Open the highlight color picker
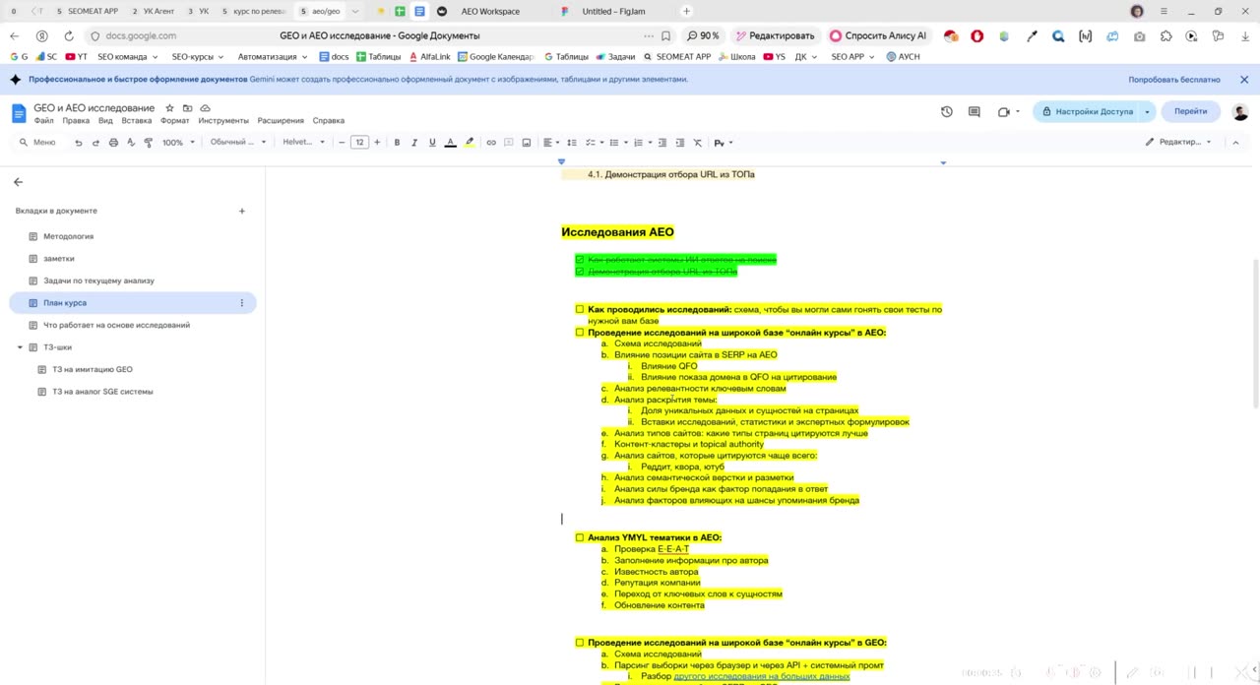 (470, 143)
